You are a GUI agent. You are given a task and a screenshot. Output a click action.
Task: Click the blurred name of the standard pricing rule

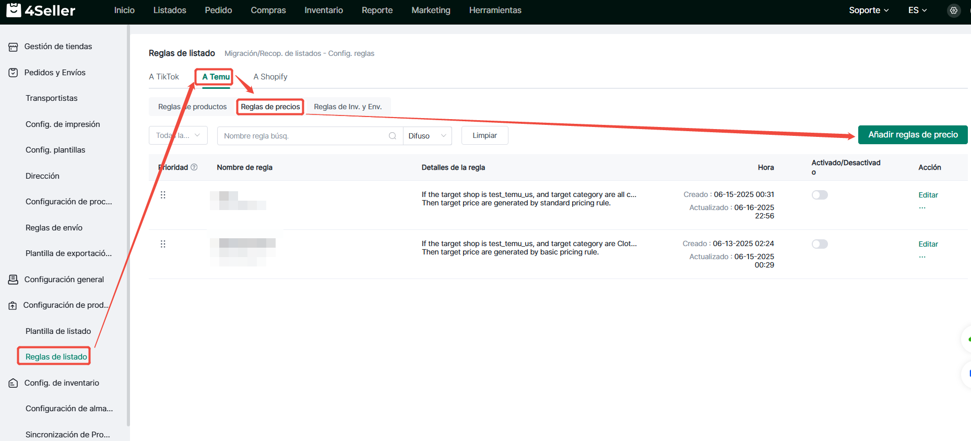pos(238,201)
